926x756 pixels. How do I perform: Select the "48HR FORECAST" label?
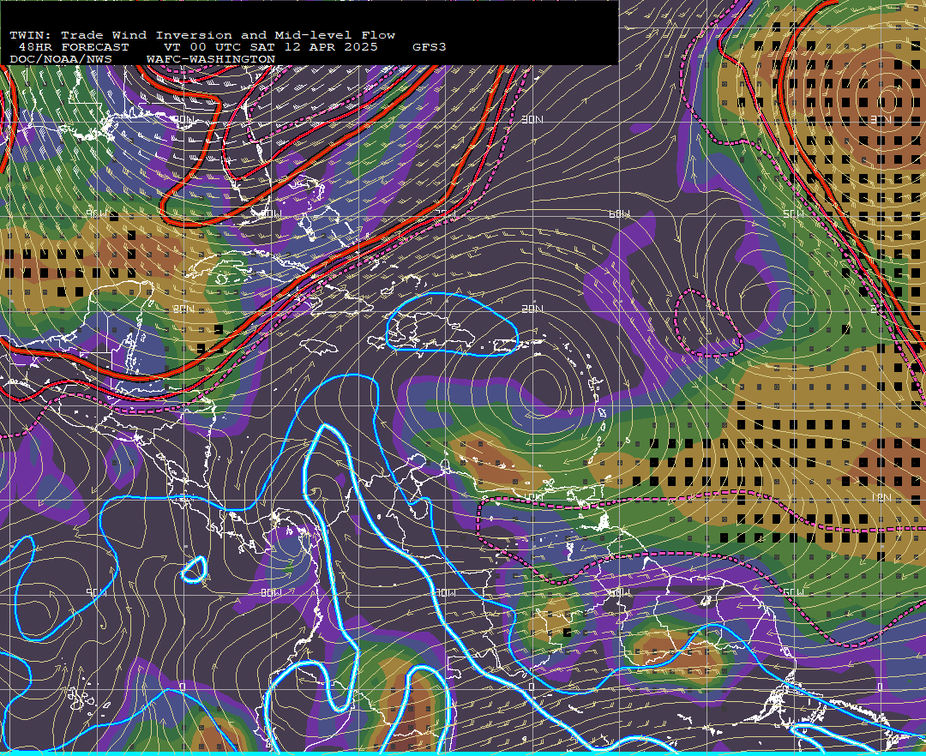(74, 47)
